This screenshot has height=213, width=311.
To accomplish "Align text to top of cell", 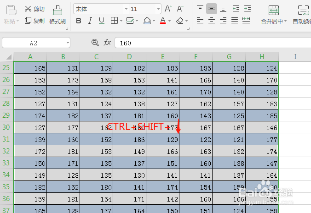I will pyautogui.click(x=200, y=9).
